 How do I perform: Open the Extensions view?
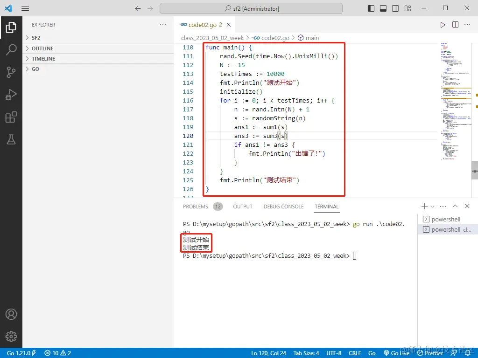[11, 117]
